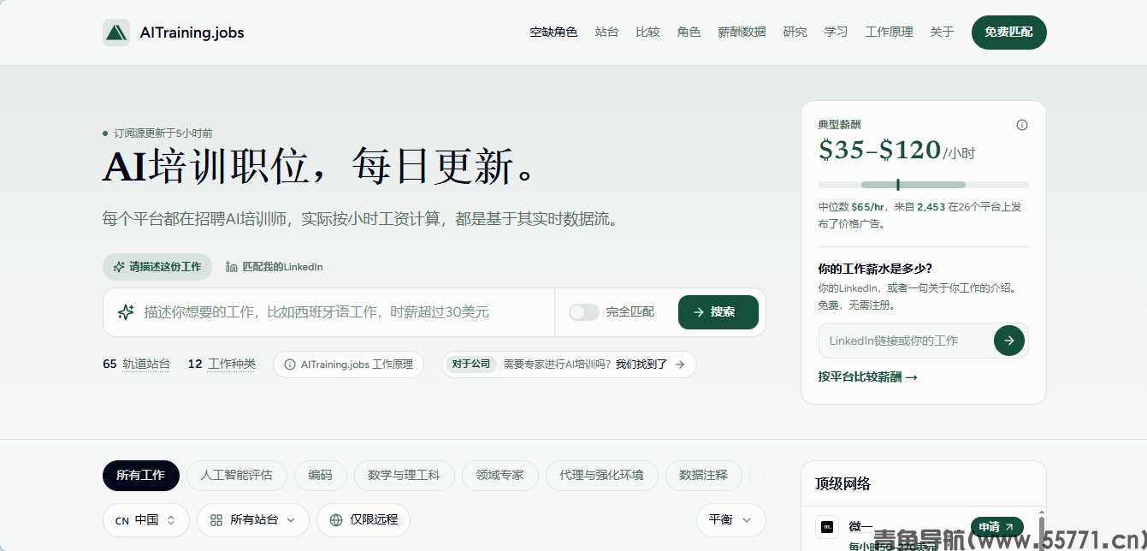Screen dimensions: 1147x551
Task: Open the 所有站台 dropdown
Action: click(x=253, y=520)
